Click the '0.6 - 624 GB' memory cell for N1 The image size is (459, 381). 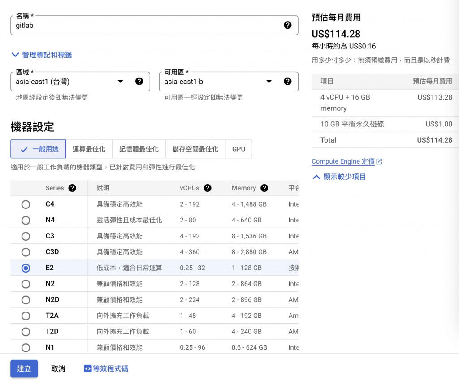pos(249,347)
